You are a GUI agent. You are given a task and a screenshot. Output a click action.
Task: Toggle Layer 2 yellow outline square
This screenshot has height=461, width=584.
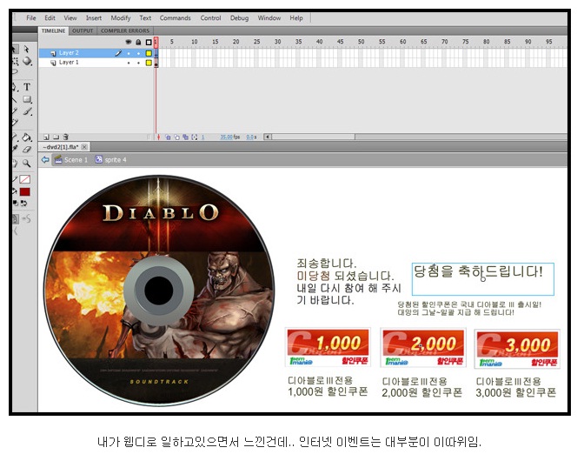pyautogui.click(x=149, y=53)
